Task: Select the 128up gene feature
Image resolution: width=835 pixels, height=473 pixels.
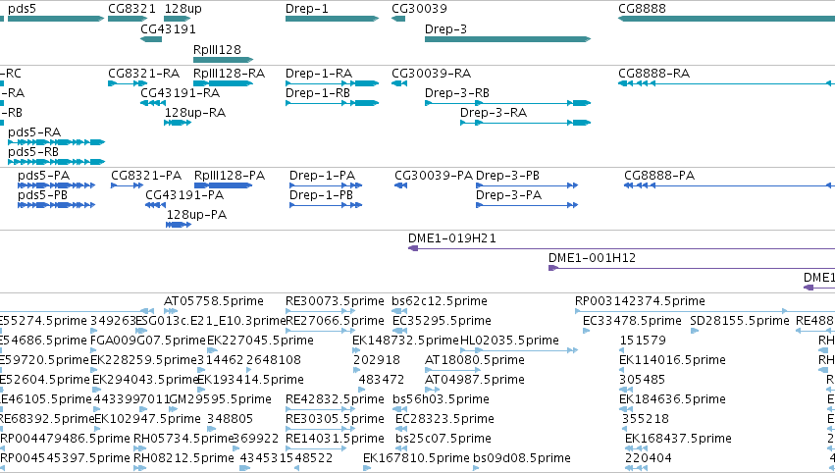Action: click(178, 19)
